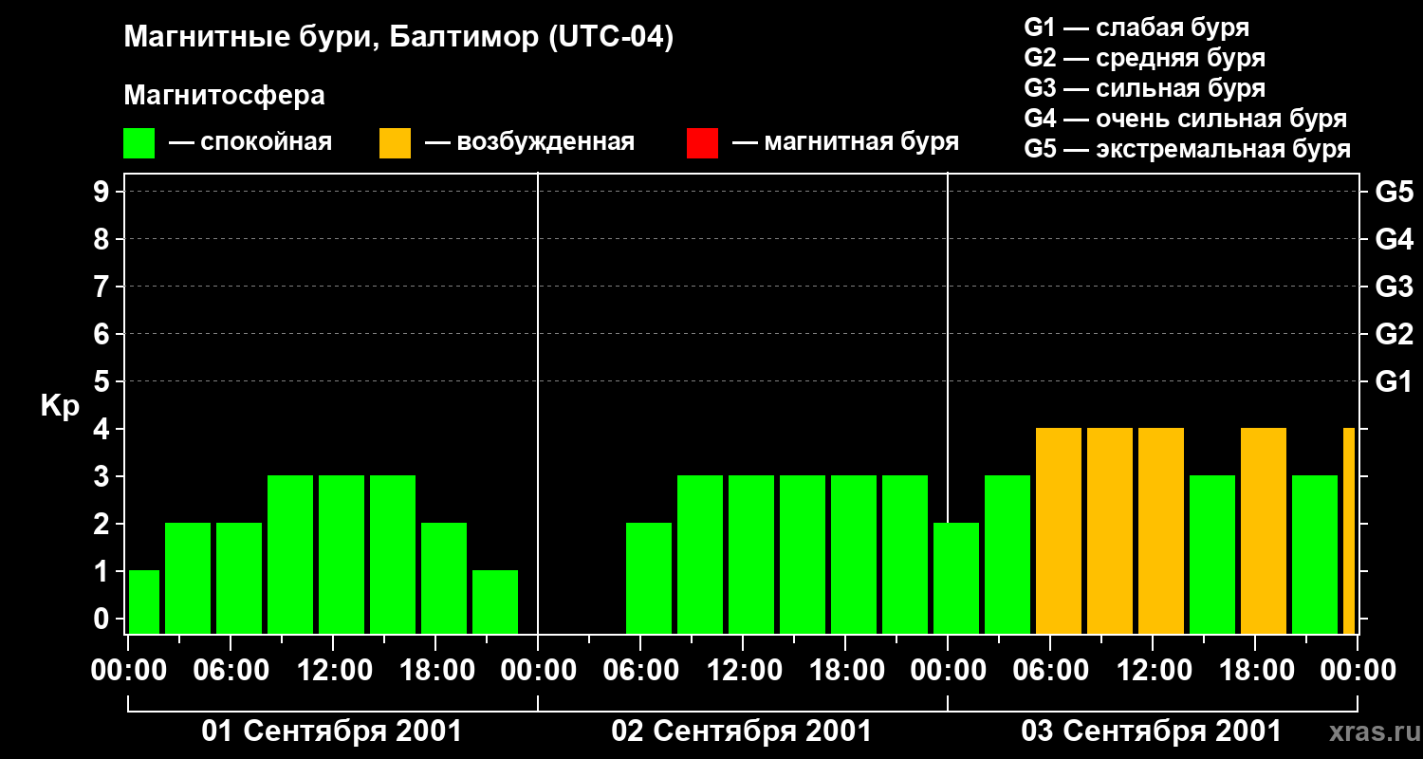Click the orange bar over 18:00 on 03 Сентября

click(1264, 530)
